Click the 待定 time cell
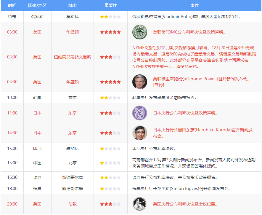Image resolution: width=262 pixels, height=215 pixels. click(x=12, y=17)
